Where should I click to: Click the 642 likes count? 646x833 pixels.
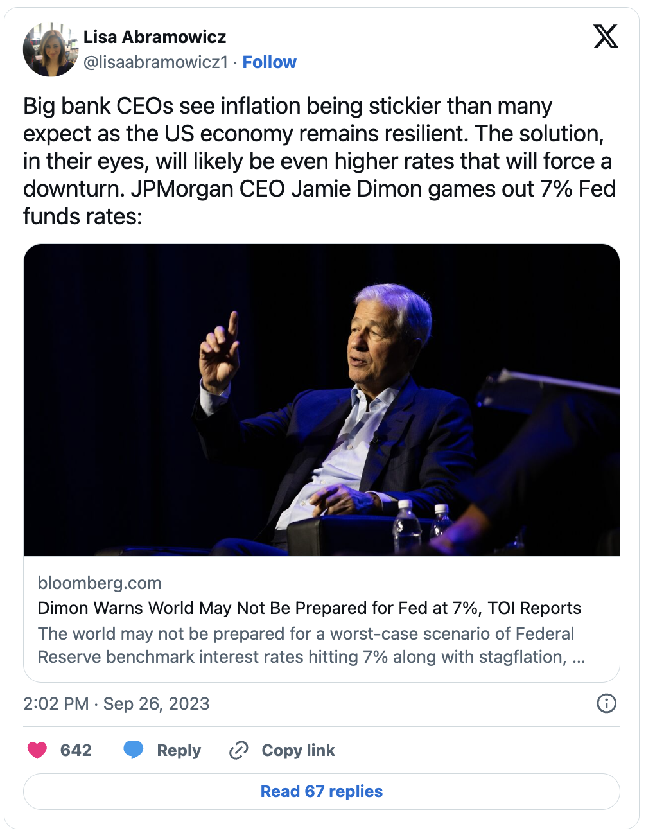click(76, 750)
